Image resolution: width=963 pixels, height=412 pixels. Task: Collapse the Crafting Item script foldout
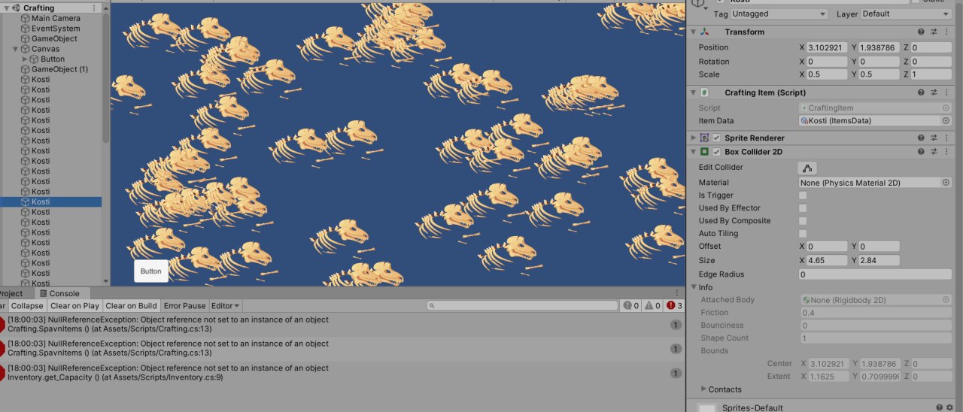tap(693, 92)
